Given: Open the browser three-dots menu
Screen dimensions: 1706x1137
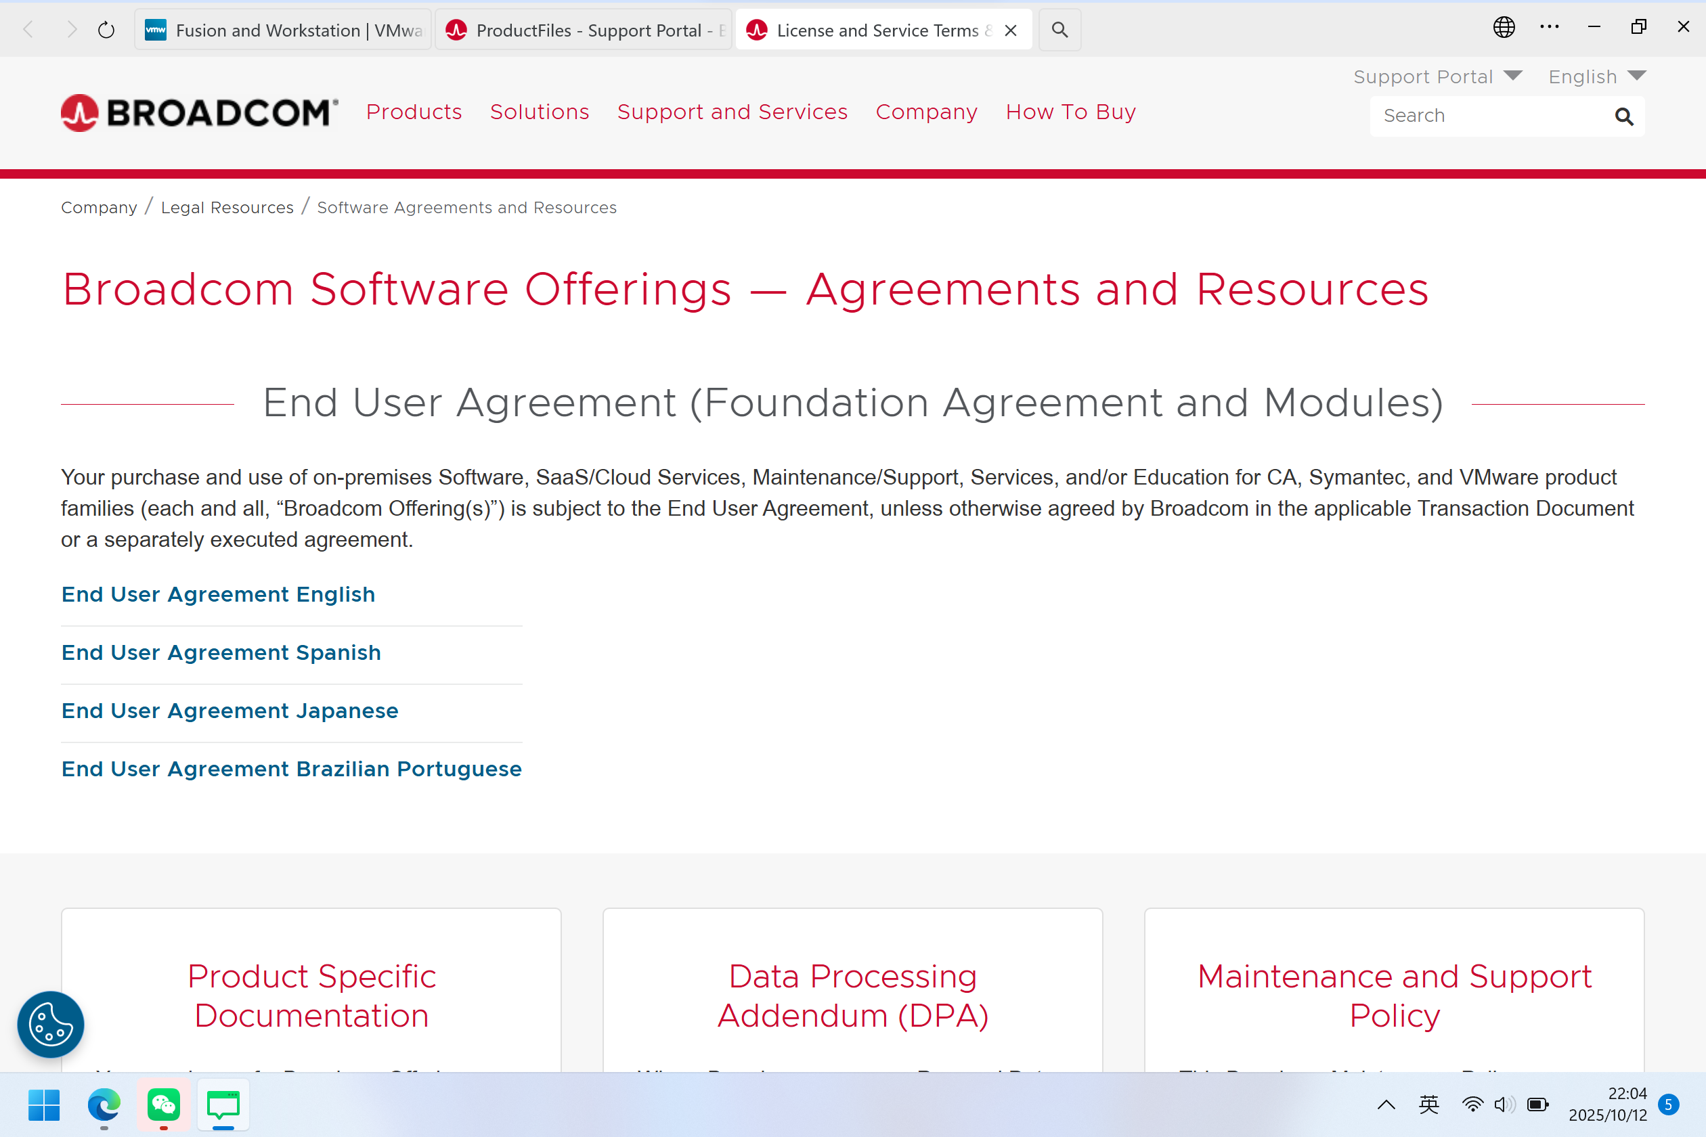Looking at the screenshot, I should click(x=1550, y=28).
